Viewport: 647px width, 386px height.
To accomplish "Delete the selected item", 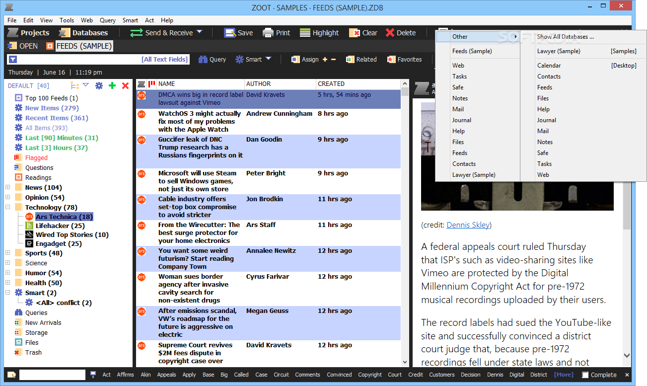I will pyautogui.click(x=401, y=33).
